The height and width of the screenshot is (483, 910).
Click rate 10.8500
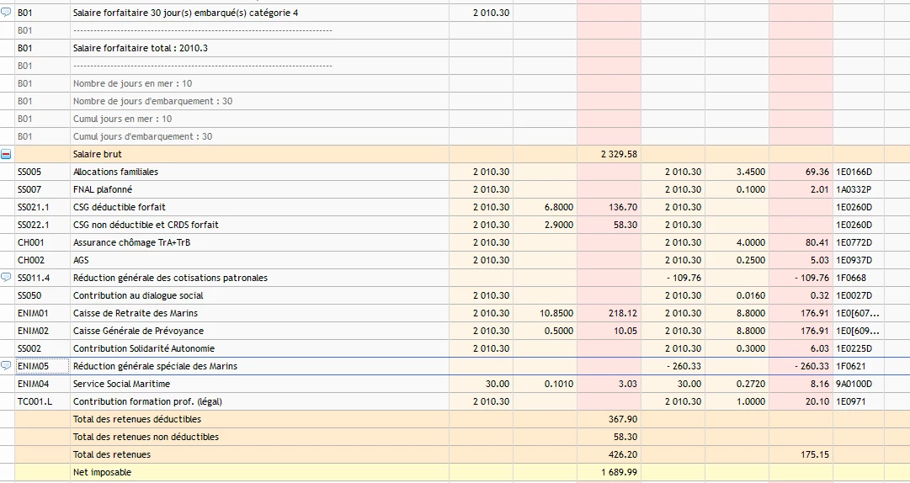point(556,313)
